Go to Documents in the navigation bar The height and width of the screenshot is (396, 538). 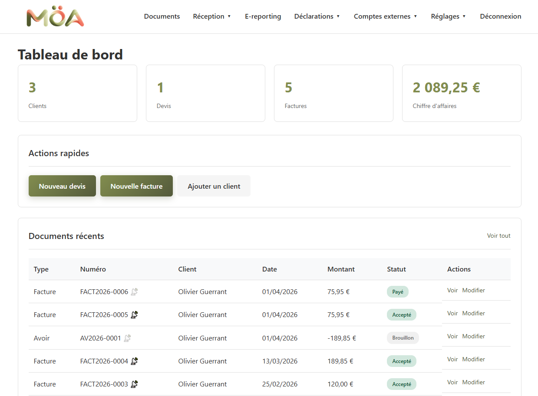(162, 16)
